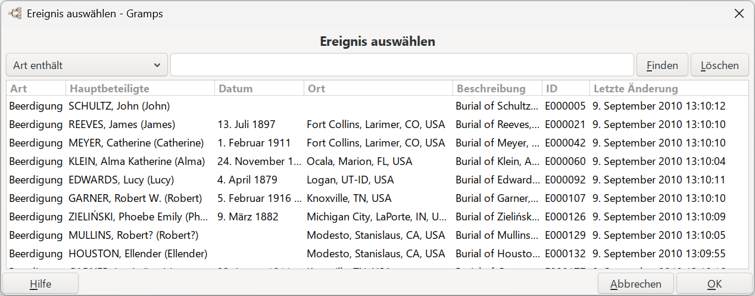Click timestamp 9. September 2010 13:10:04
The width and height of the screenshot is (755, 296).
point(659,161)
